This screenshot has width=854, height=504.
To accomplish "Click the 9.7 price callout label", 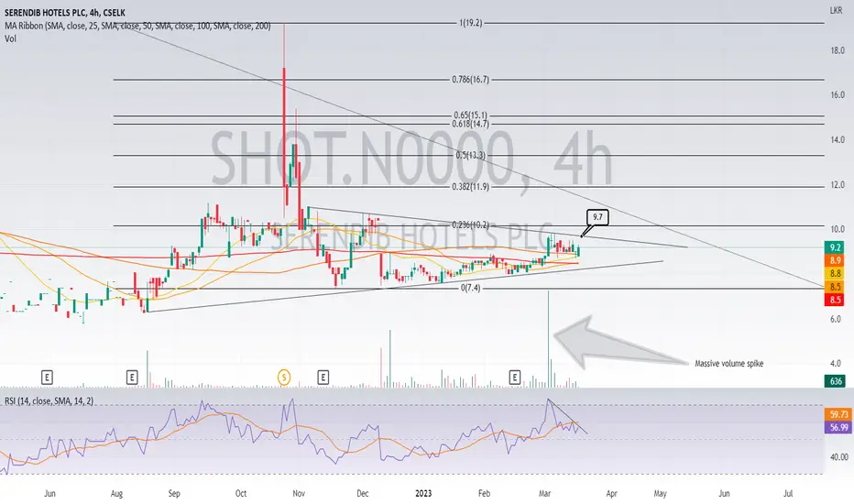I will [x=597, y=217].
